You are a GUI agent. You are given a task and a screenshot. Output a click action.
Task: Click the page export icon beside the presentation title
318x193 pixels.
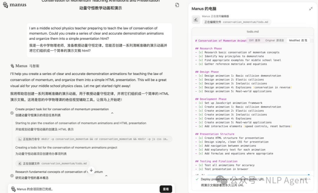177,5
